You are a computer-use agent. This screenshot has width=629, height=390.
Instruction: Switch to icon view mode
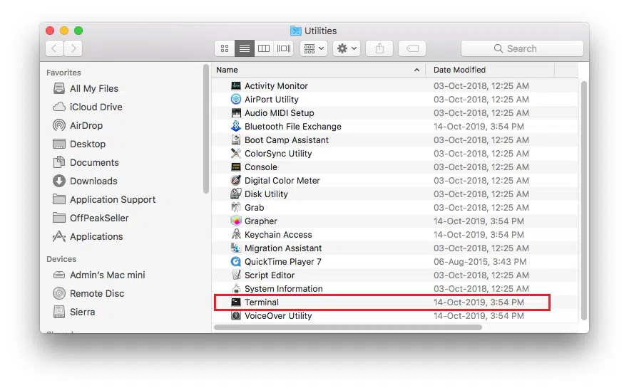[225, 48]
